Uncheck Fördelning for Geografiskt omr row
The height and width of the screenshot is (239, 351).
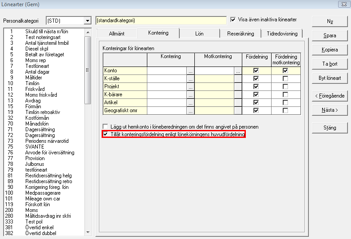[256, 110]
